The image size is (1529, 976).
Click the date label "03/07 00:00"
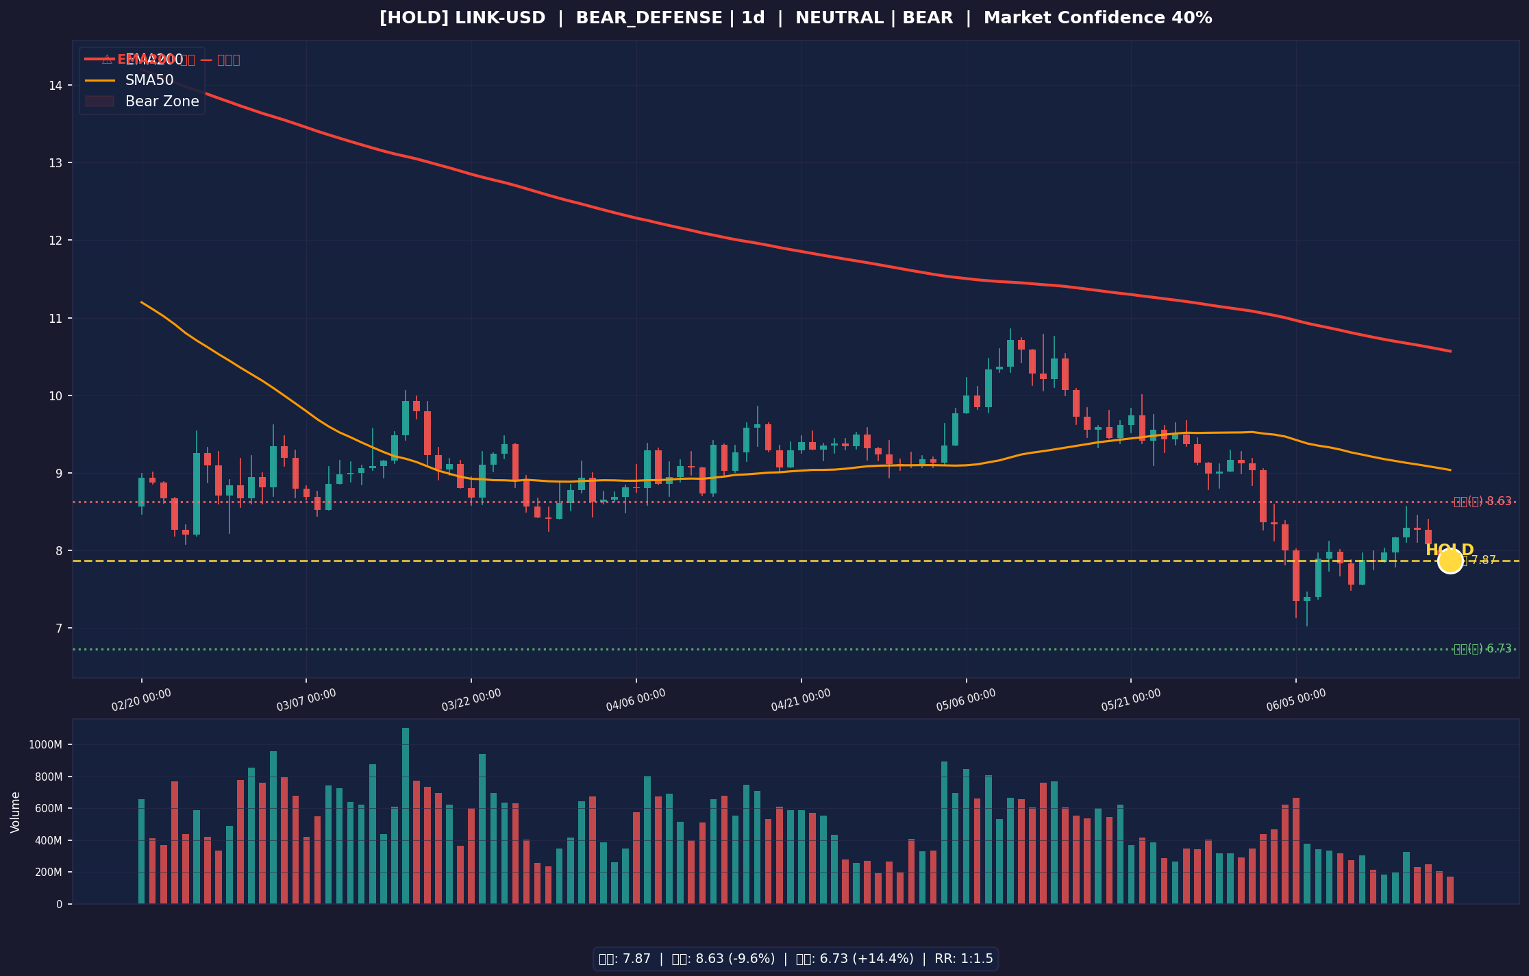306,700
